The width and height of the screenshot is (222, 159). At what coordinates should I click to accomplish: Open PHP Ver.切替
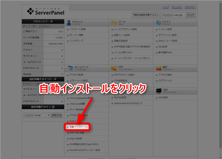click(77, 133)
